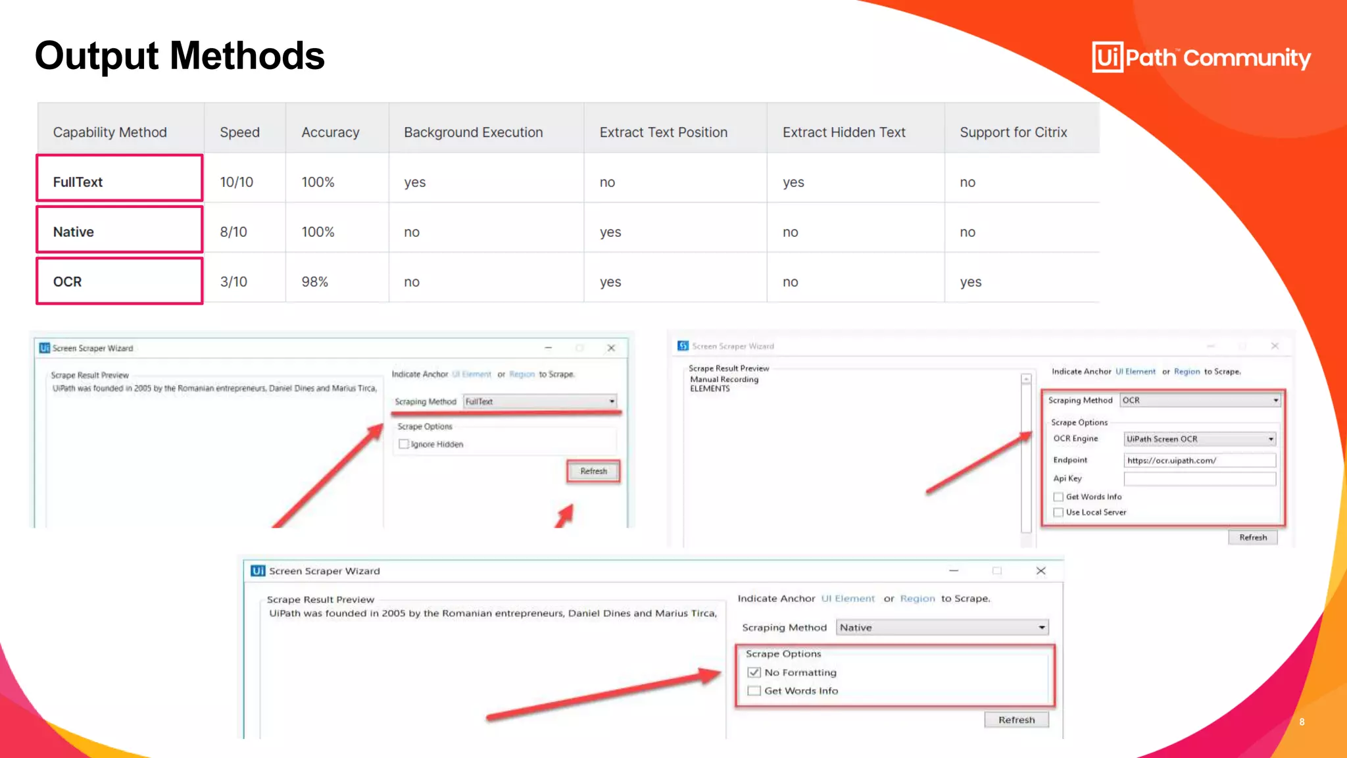Image resolution: width=1347 pixels, height=758 pixels.
Task: Click UiPath icon in OCR wizard title bar
Action: click(x=683, y=346)
